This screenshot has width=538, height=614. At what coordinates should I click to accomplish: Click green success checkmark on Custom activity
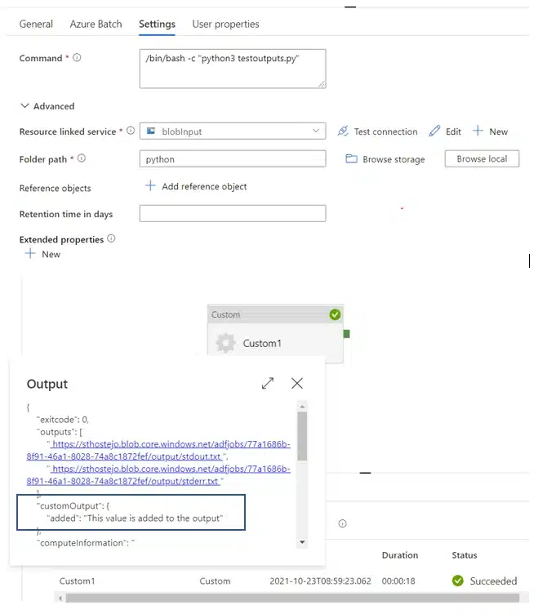pos(335,314)
